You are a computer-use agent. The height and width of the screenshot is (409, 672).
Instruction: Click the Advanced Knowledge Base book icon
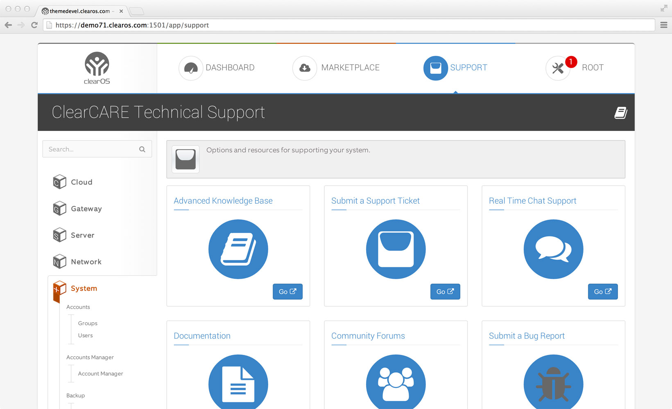point(238,249)
